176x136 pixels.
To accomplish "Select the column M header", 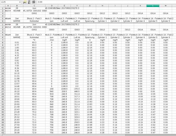I will click(x=165, y=6).
